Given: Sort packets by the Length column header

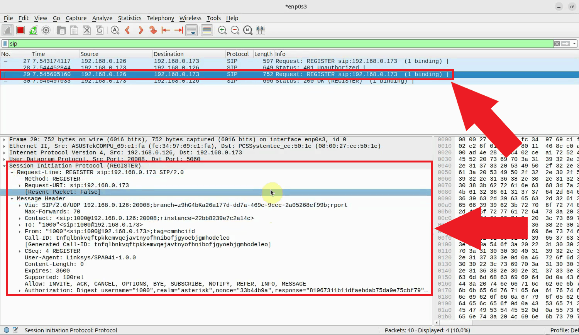Looking at the screenshot, I should (x=263, y=54).
